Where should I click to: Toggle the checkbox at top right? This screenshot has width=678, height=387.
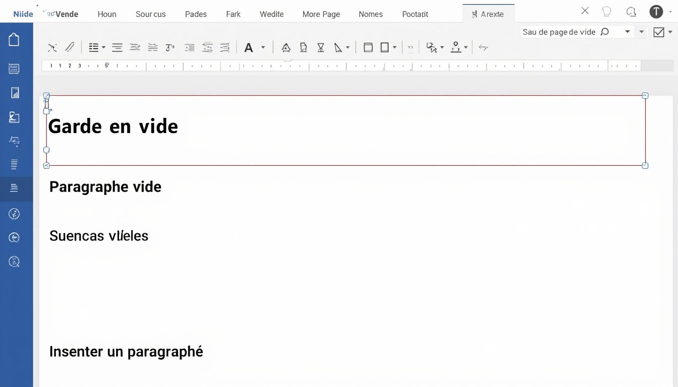tap(659, 32)
